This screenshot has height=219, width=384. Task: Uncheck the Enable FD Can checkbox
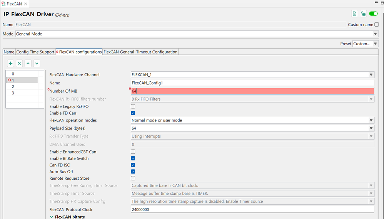click(133, 113)
